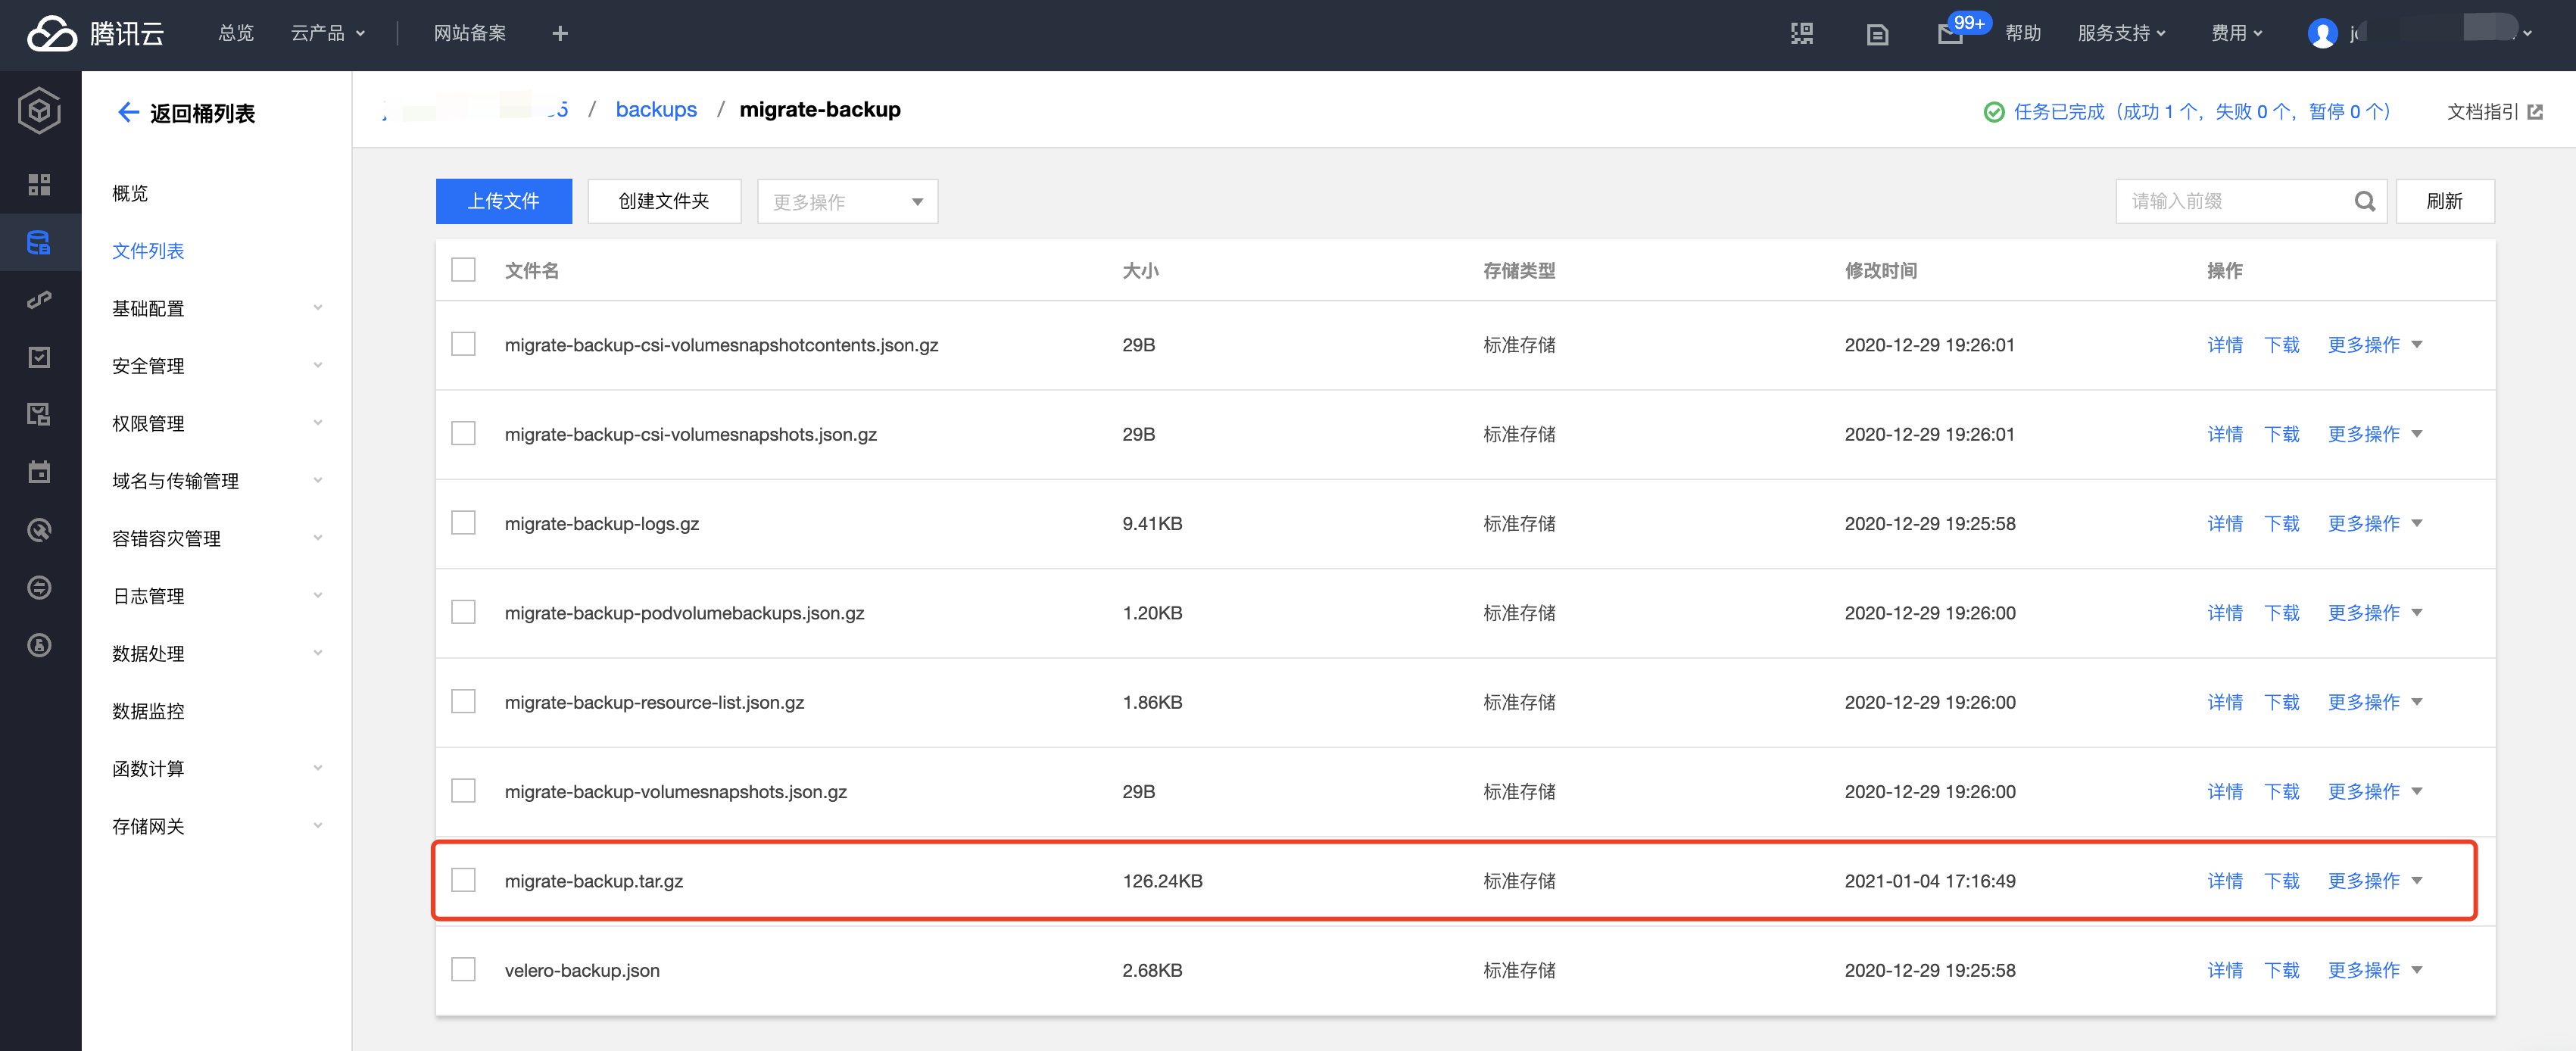Select 概览 in the sidebar
The height and width of the screenshot is (1051, 2576).
(x=130, y=194)
